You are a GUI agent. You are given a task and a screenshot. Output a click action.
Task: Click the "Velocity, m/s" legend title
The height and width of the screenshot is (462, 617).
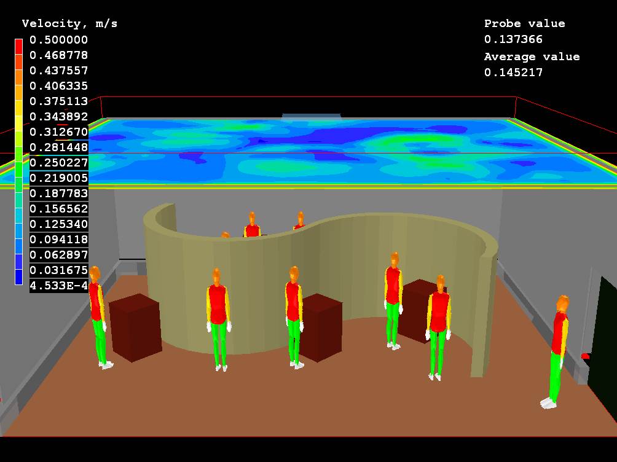(x=69, y=23)
